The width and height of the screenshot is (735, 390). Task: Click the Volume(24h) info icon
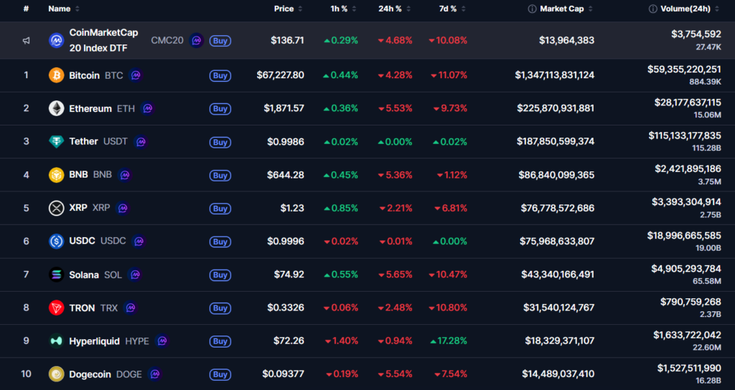click(x=653, y=9)
